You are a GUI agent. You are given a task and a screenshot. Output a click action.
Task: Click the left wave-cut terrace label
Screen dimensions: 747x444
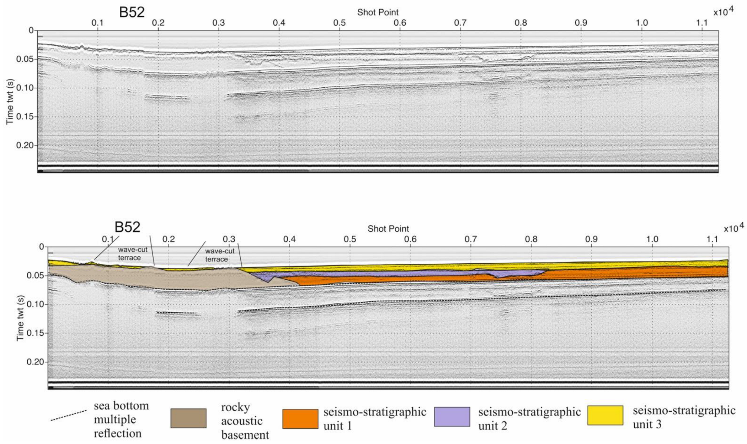pyautogui.click(x=132, y=254)
